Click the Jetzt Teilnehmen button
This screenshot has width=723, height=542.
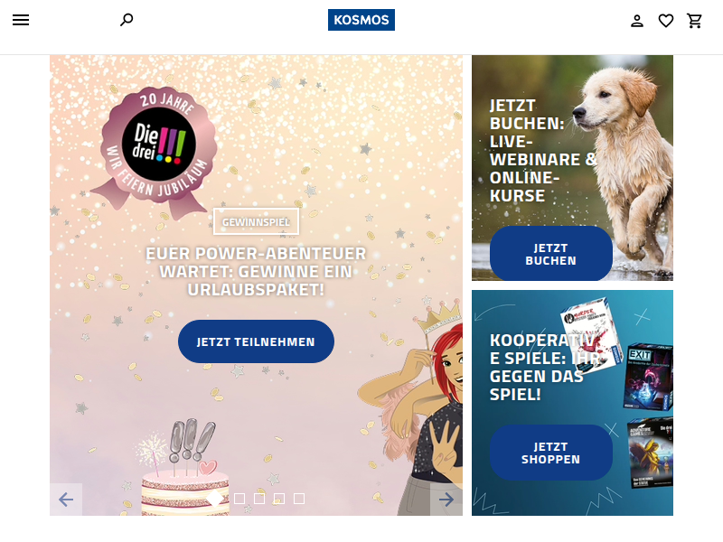[x=256, y=341]
